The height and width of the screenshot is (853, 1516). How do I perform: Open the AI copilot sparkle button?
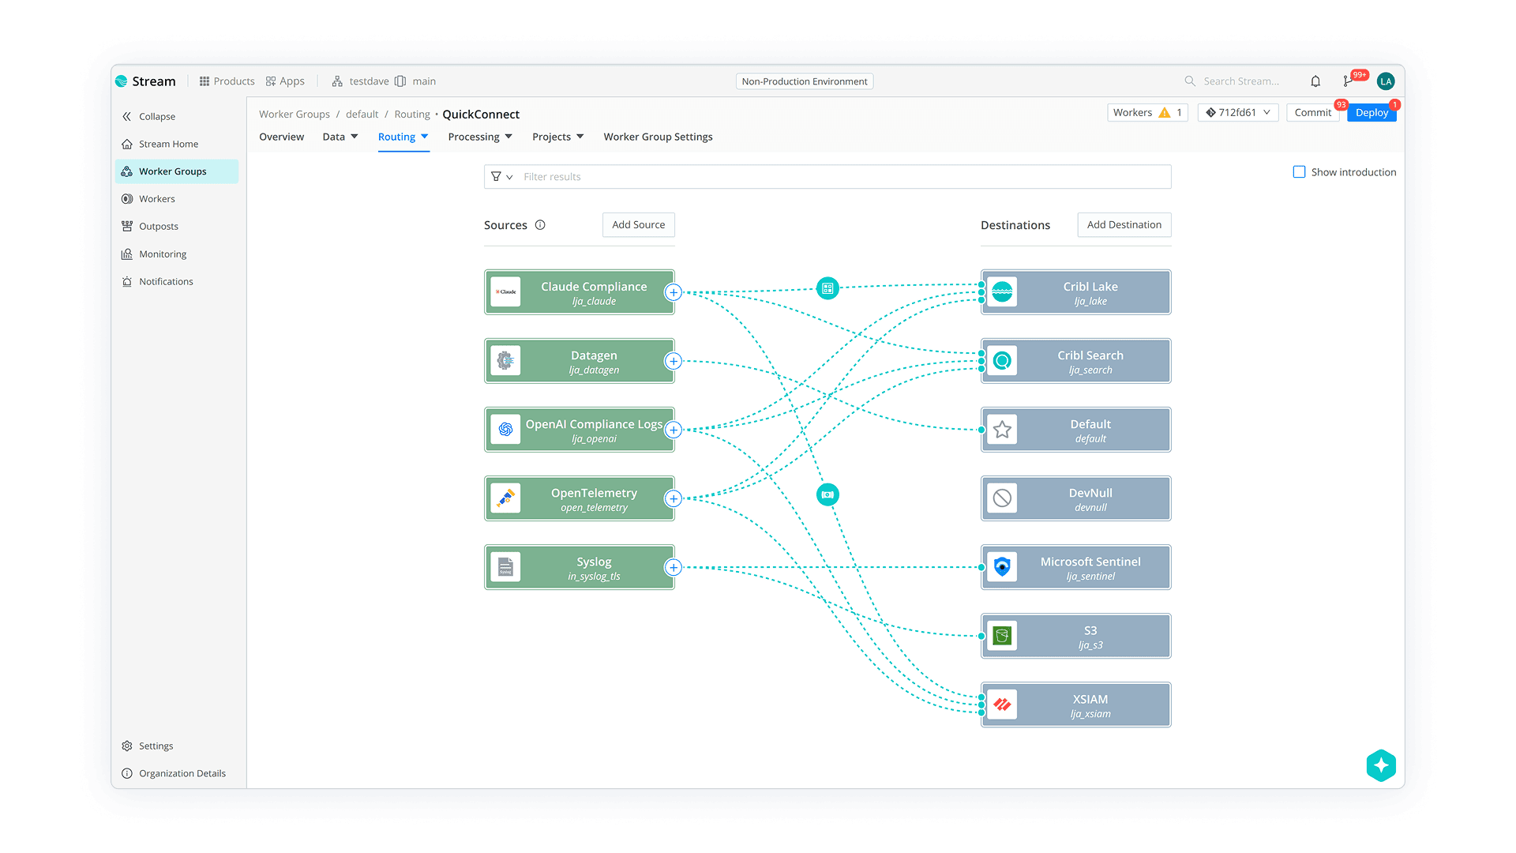[x=1381, y=765]
